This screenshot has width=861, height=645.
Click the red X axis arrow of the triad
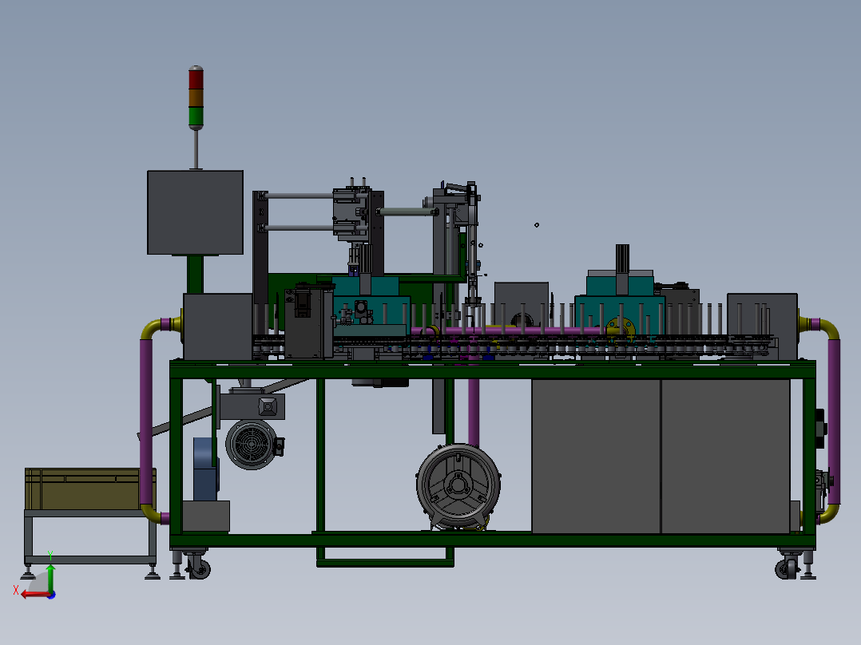tap(34, 595)
